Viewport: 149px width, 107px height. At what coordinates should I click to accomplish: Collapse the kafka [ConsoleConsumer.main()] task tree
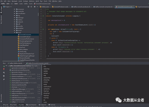coord(6,66)
